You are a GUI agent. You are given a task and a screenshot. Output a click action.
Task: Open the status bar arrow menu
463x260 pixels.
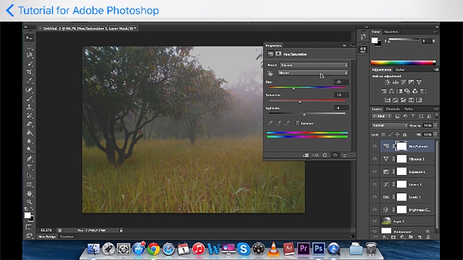[x=121, y=230]
